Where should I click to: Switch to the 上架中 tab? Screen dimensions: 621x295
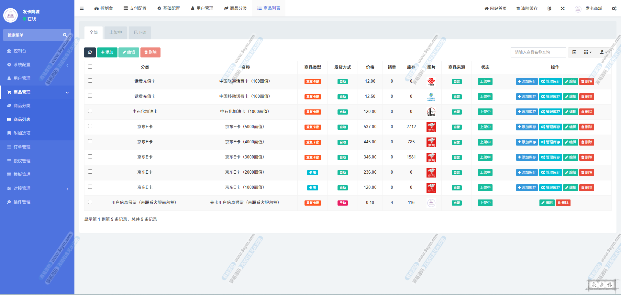tap(116, 33)
